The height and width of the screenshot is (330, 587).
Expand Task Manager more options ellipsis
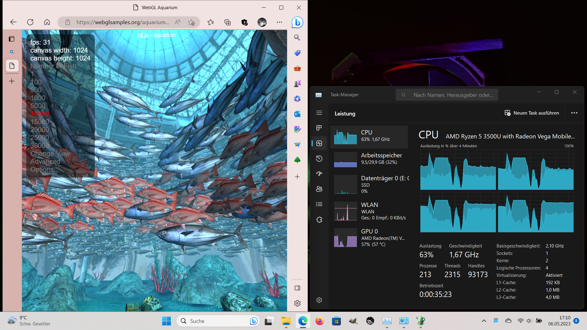tap(574, 113)
